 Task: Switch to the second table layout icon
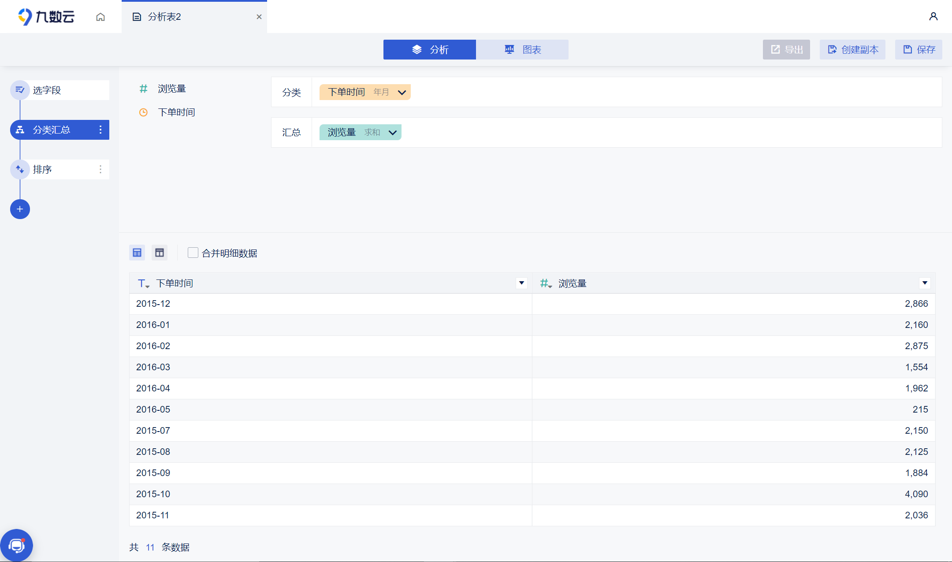[160, 253]
